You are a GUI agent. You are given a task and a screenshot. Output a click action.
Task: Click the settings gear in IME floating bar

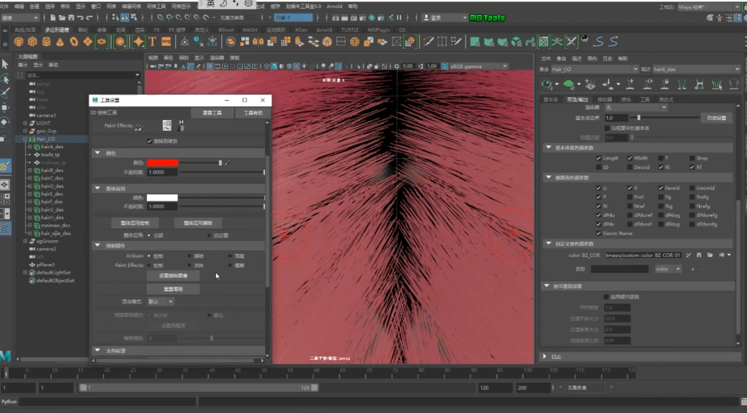coord(249,4)
